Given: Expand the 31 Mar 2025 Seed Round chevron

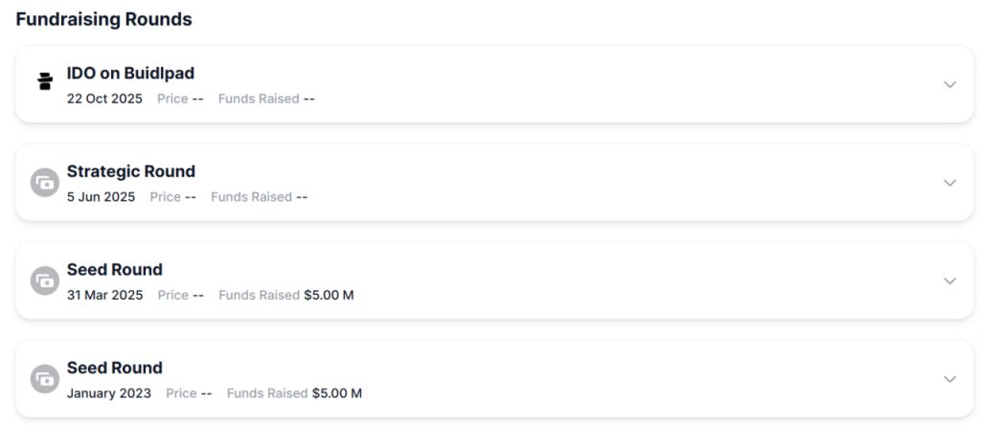Looking at the screenshot, I should click(949, 280).
